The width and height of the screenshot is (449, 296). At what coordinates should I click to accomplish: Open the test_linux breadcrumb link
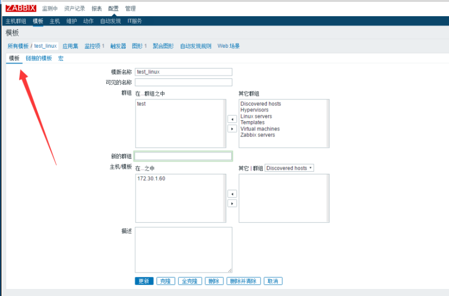(x=45, y=46)
